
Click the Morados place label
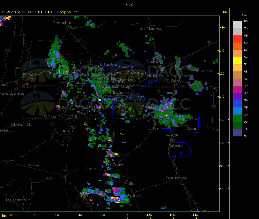coord(33,165)
